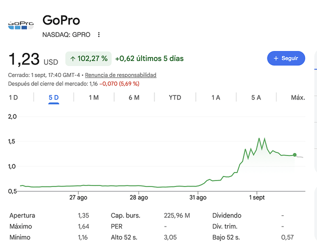The image size is (317, 250).
Task: Open the three-dot more options menu
Action: tap(98, 34)
